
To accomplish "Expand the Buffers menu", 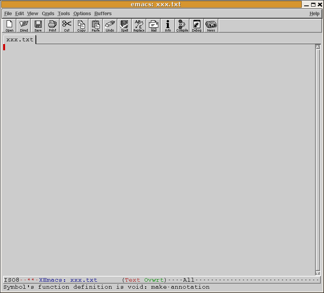I will pyautogui.click(x=103, y=14).
